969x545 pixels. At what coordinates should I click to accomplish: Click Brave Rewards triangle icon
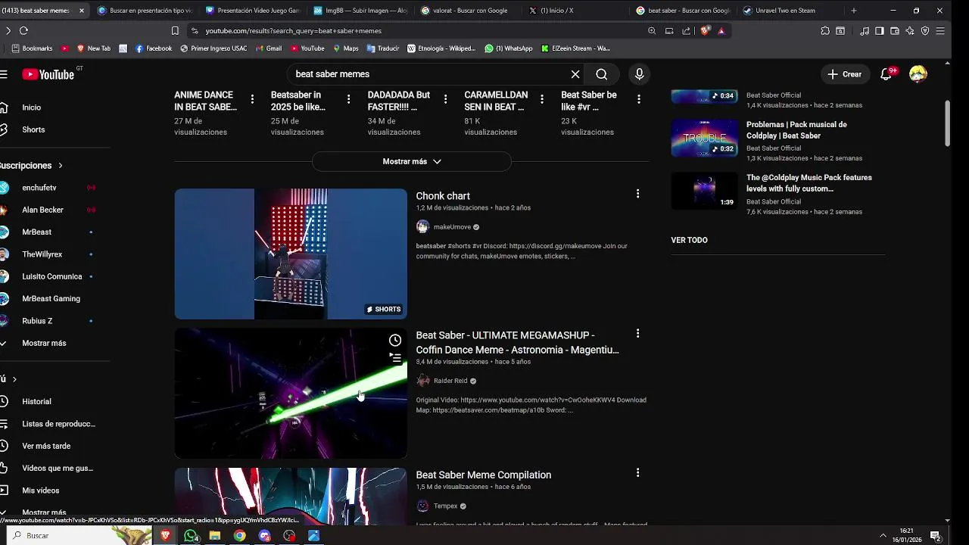[x=721, y=31]
